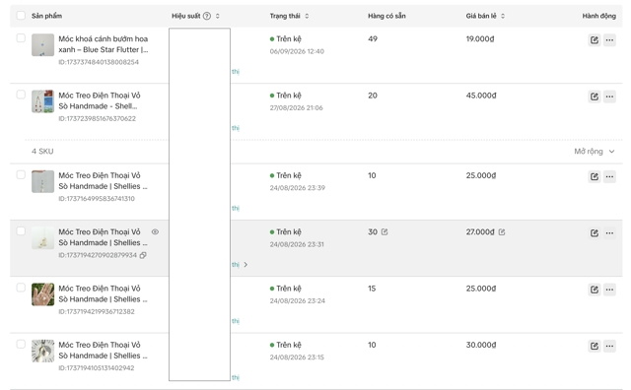631x390 pixels.
Task: Open thumbnail of the 45.000đ shell hanger
Action: (42, 101)
